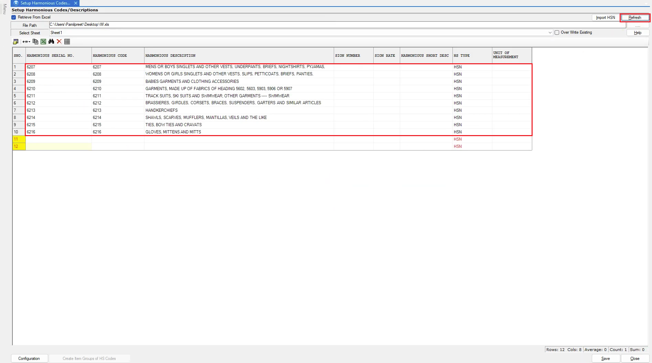The image size is (652, 363).
Task: Click the save layout toolbar icon
Action: [15, 42]
